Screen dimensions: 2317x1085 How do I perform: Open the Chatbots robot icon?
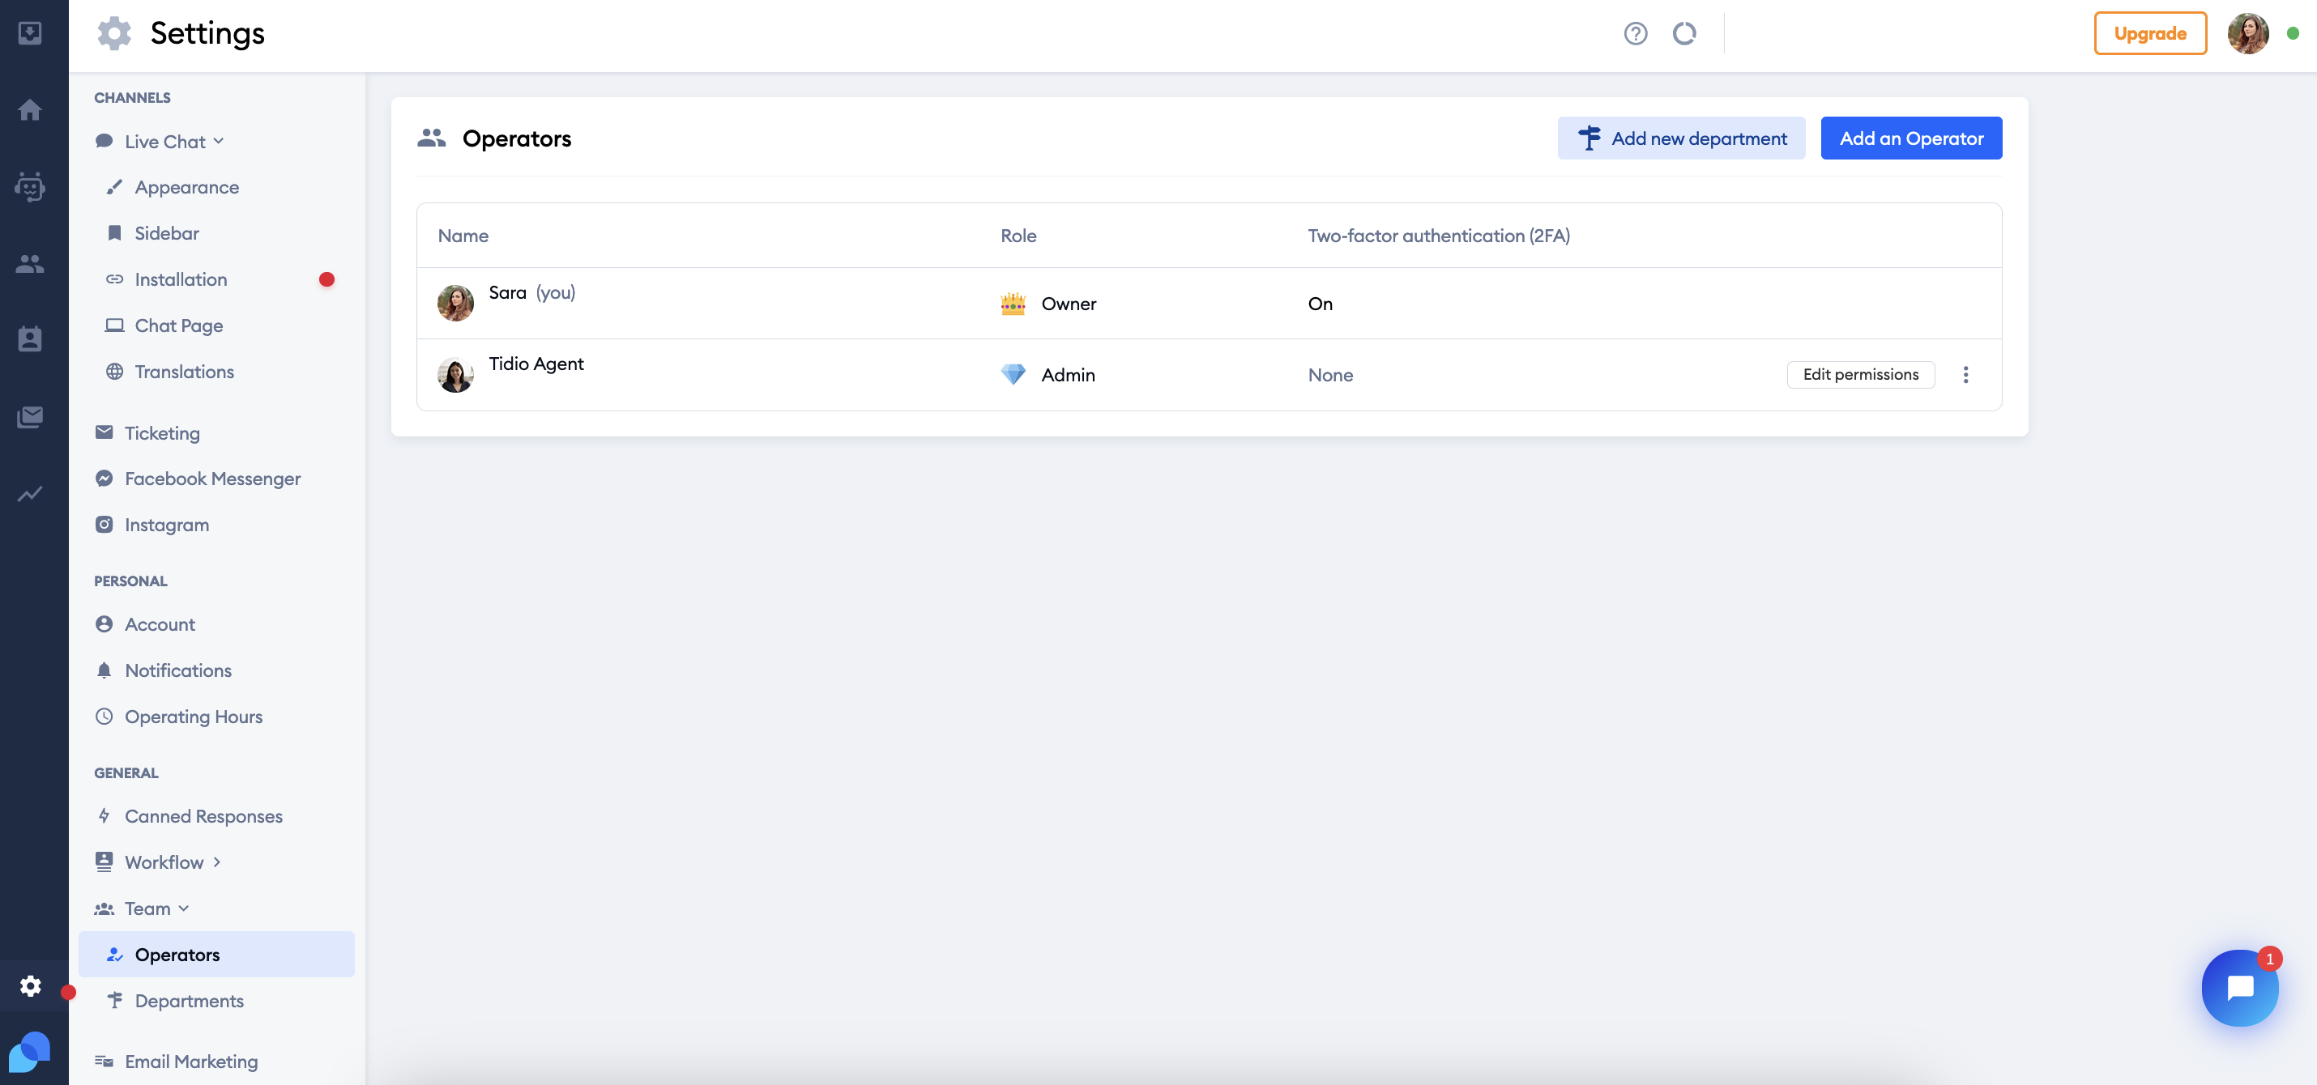(30, 186)
